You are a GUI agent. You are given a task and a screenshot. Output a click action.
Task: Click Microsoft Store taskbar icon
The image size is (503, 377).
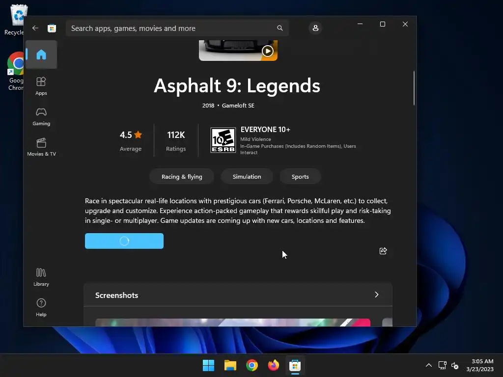coord(295,365)
